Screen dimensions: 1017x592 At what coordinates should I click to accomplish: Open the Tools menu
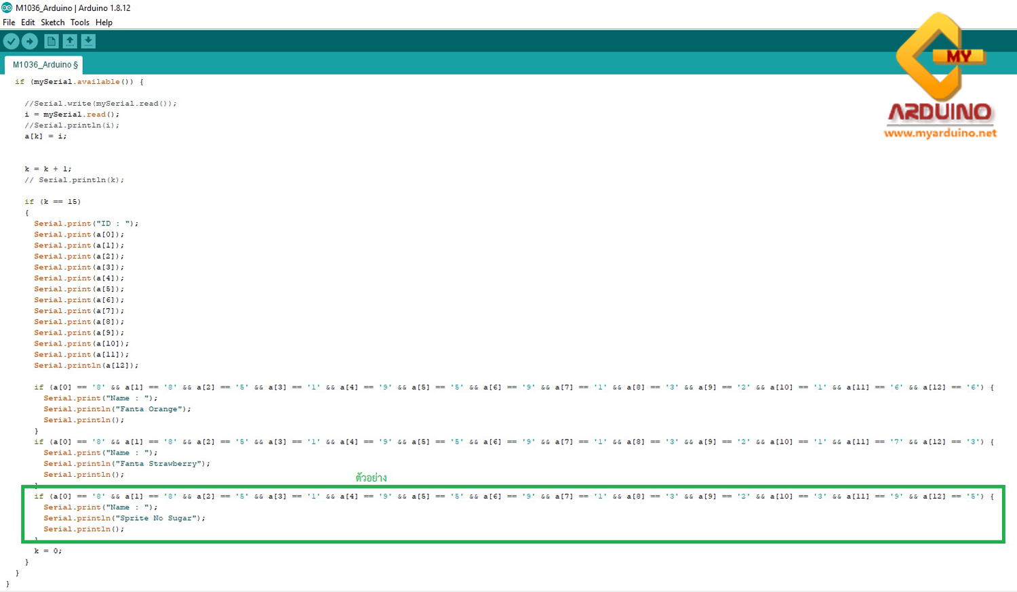(x=80, y=22)
